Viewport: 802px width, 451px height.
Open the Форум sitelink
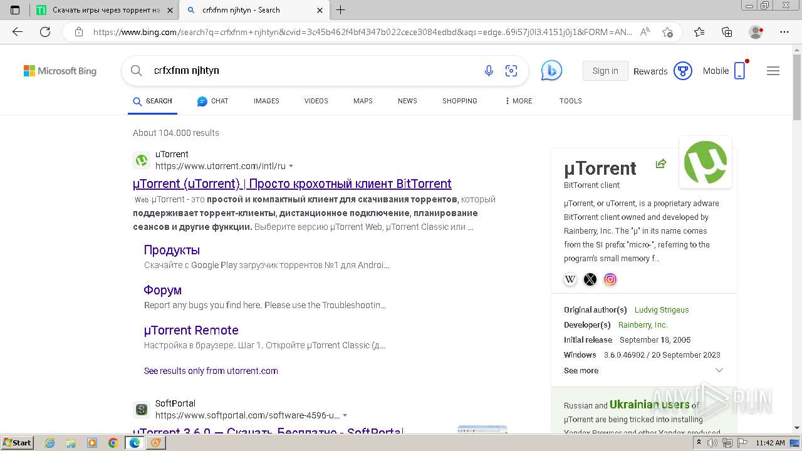pos(163,290)
